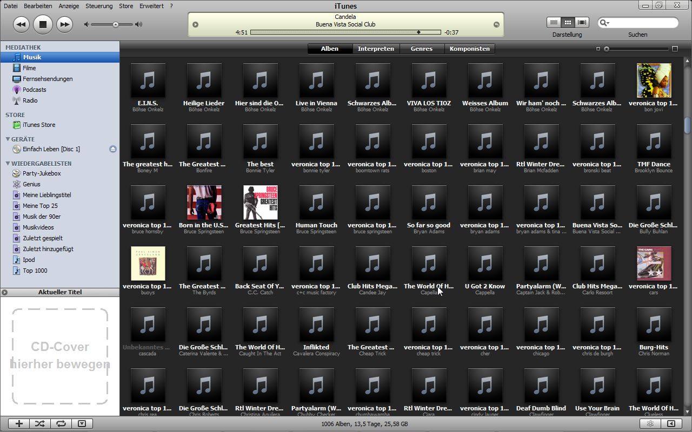
Task: Click the max volume speaker icon
Action: pyautogui.click(x=138, y=24)
